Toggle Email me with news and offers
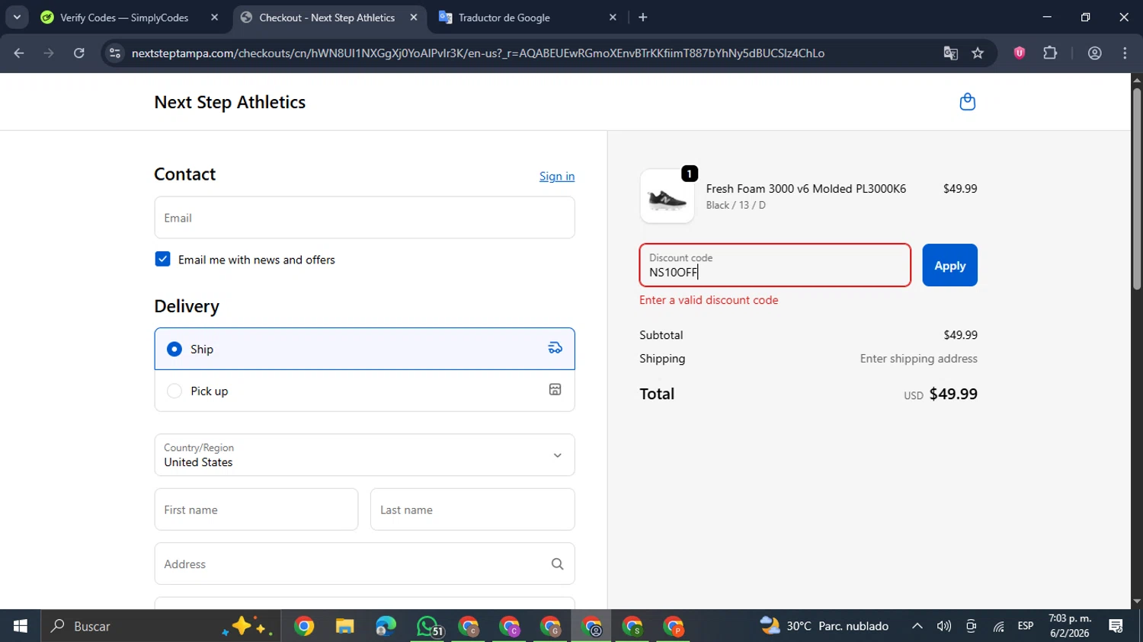This screenshot has width=1143, height=642. pyautogui.click(x=162, y=259)
